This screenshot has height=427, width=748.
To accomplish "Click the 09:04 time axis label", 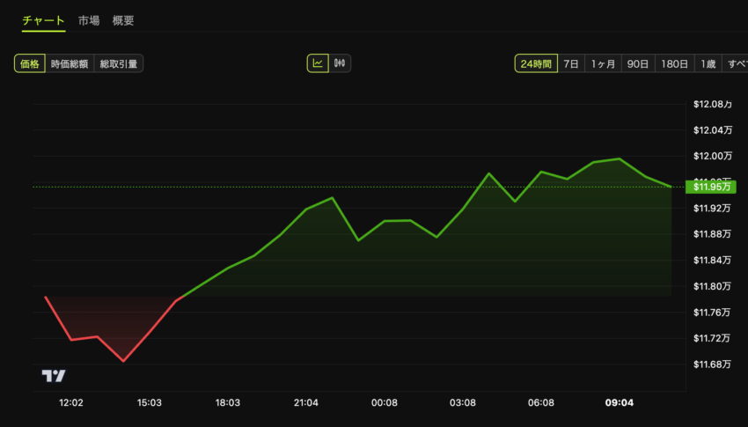I will pyautogui.click(x=620, y=402).
